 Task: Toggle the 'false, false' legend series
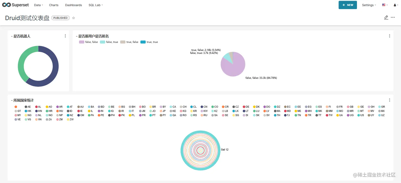click(88, 42)
